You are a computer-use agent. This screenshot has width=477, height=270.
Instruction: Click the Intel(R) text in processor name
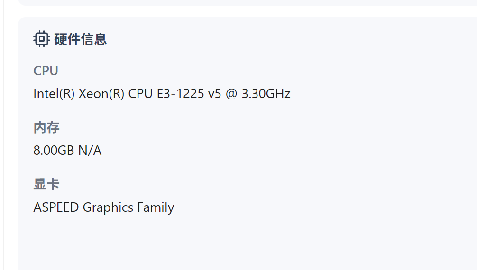tap(54, 93)
